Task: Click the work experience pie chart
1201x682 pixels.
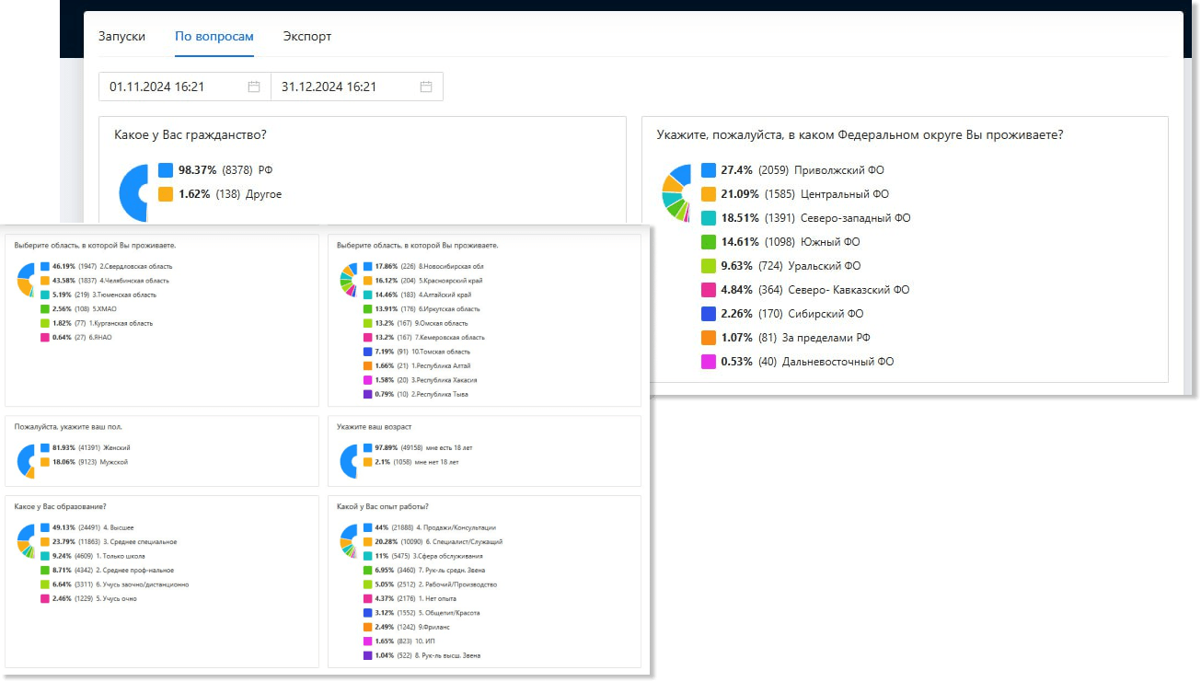Action: pos(349,541)
